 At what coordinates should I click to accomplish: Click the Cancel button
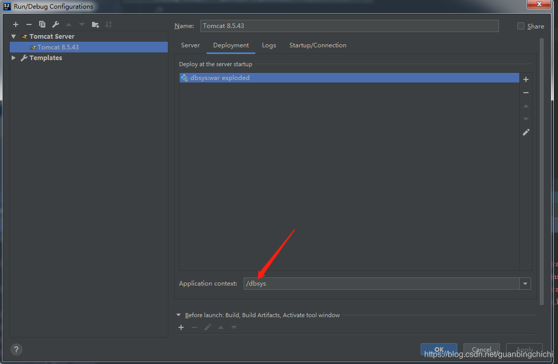pyautogui.click(x=482, y=349)
